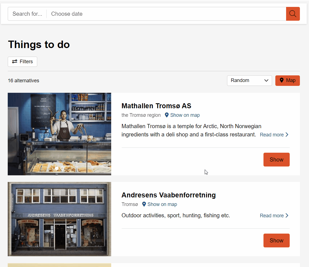Open the Mathallen Tromsø deli photo
309x267 pixels.
pos(59,130)
